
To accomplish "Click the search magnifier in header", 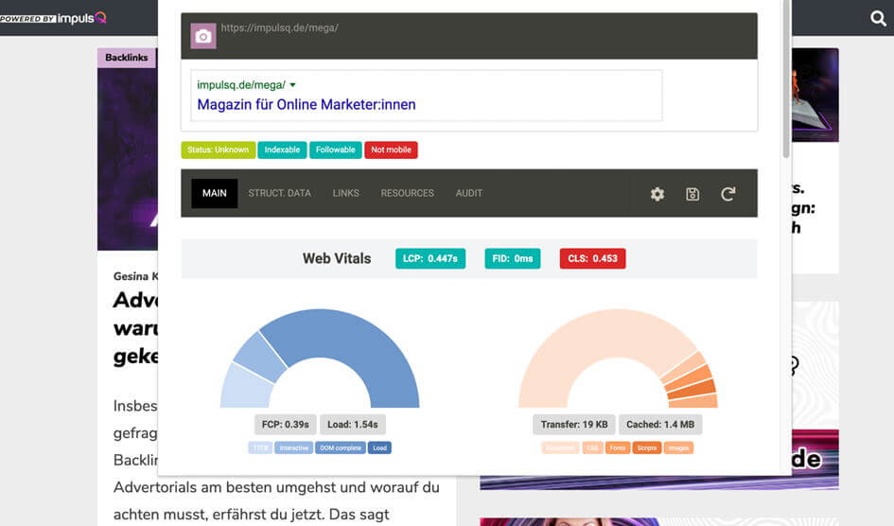I will (878, 18).
